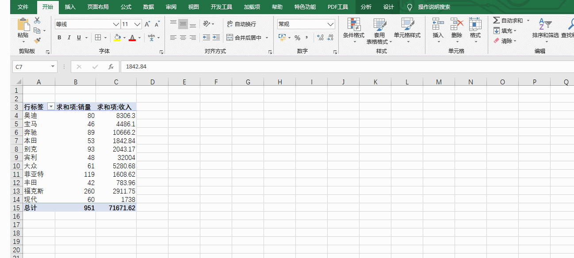Click the text orientation icon
Viewport: 574px width, 258px height.
point(207,24)
